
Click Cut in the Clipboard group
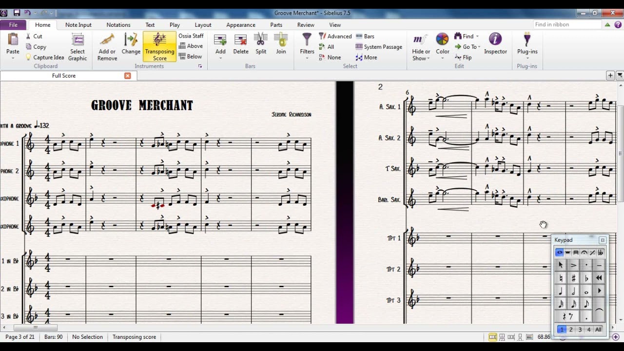tap(34, 36)
